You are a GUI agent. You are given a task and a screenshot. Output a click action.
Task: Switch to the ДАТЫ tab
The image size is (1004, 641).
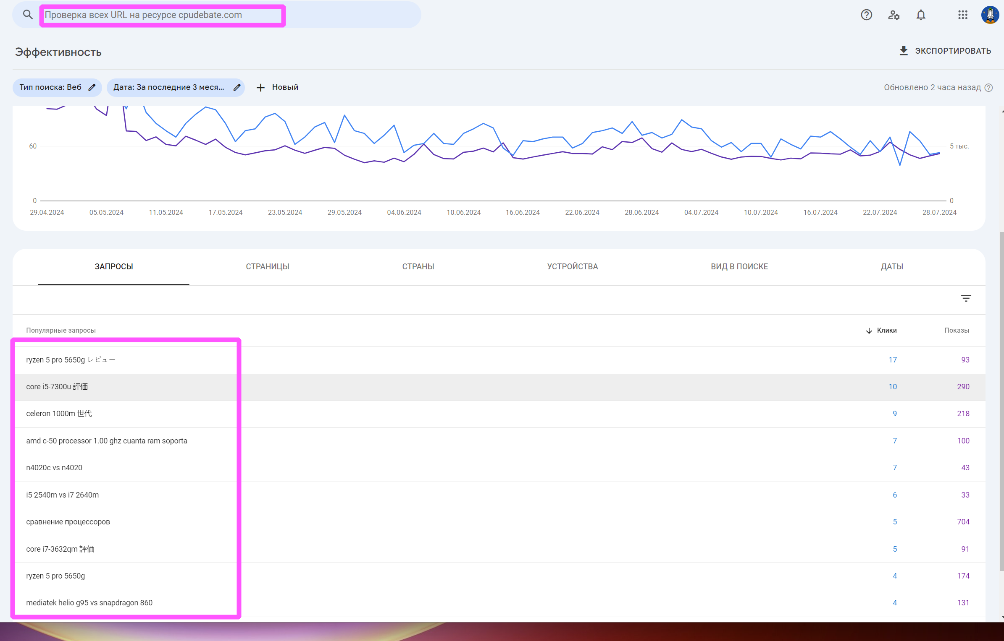[892, 266]
